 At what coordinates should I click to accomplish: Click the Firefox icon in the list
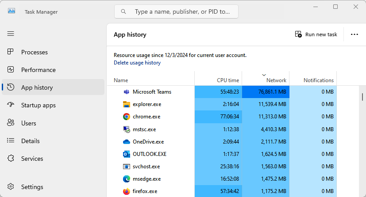click(126, 191)
